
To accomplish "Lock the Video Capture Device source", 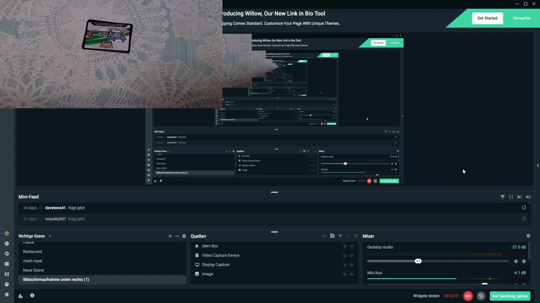I will pos(345,256).
